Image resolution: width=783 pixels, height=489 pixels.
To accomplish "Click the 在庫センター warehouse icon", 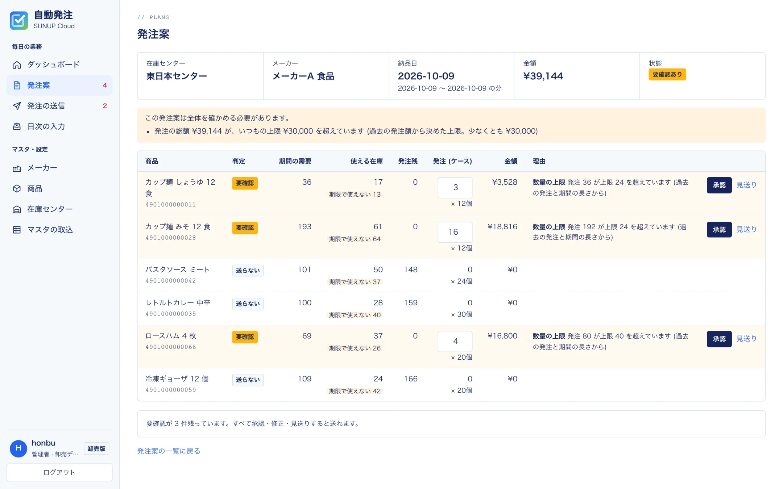I will point(17,209).
